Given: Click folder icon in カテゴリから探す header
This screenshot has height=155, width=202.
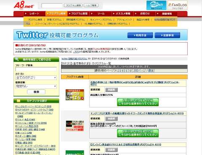Looking at the screenshot, I should click(19, 101).
